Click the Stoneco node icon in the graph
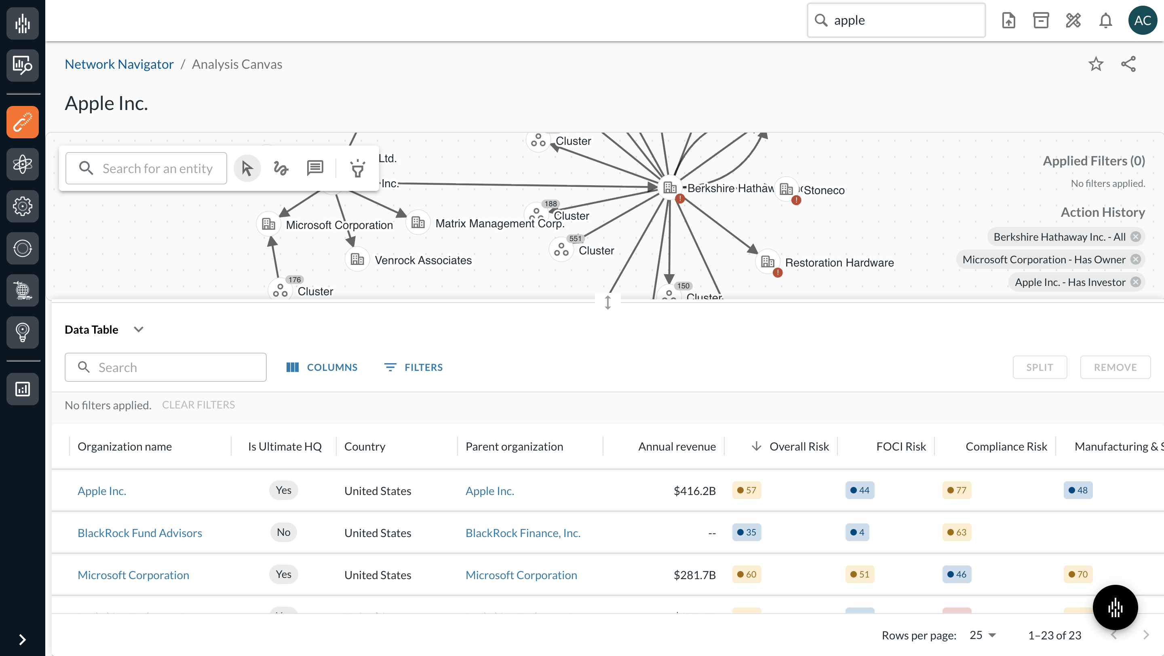The height and width of the screenshot is (656, 1164). point(786,189)
